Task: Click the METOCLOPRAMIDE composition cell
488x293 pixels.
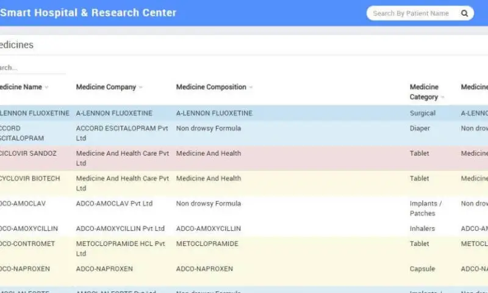Action: click(x=207, y=244)
